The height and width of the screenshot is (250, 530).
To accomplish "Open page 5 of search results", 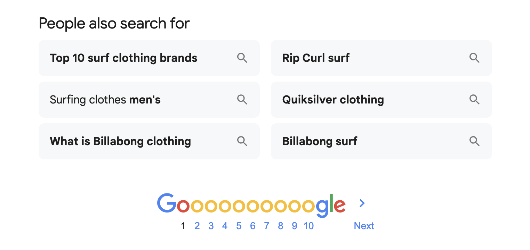I will tap(239, 226).
